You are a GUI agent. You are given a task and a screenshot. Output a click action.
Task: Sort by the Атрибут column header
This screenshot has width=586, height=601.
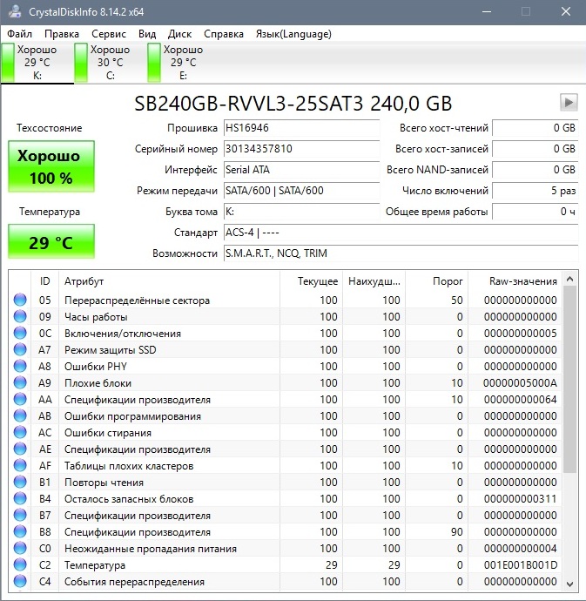point(84,281)
